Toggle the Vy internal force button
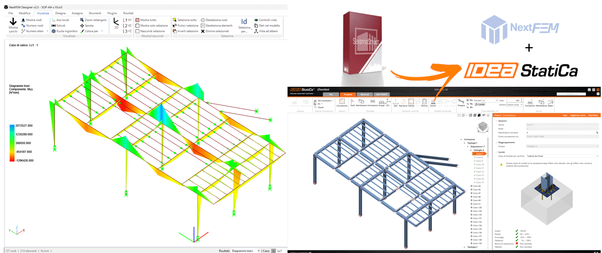Image resolution: width=602 pixels, height=253 pixels. click(x=468, y=104)
